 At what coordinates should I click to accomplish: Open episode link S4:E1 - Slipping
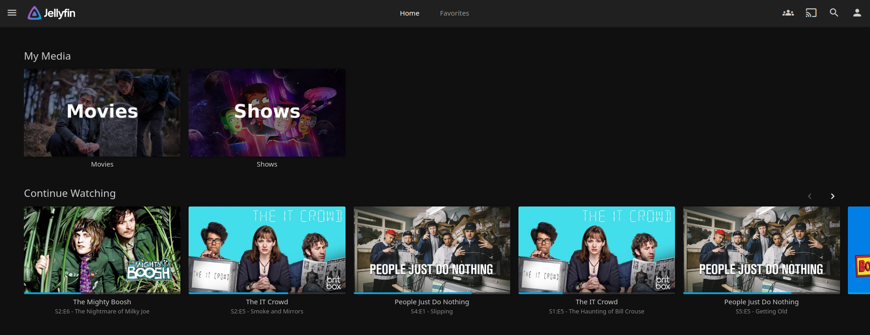point(432,312)
